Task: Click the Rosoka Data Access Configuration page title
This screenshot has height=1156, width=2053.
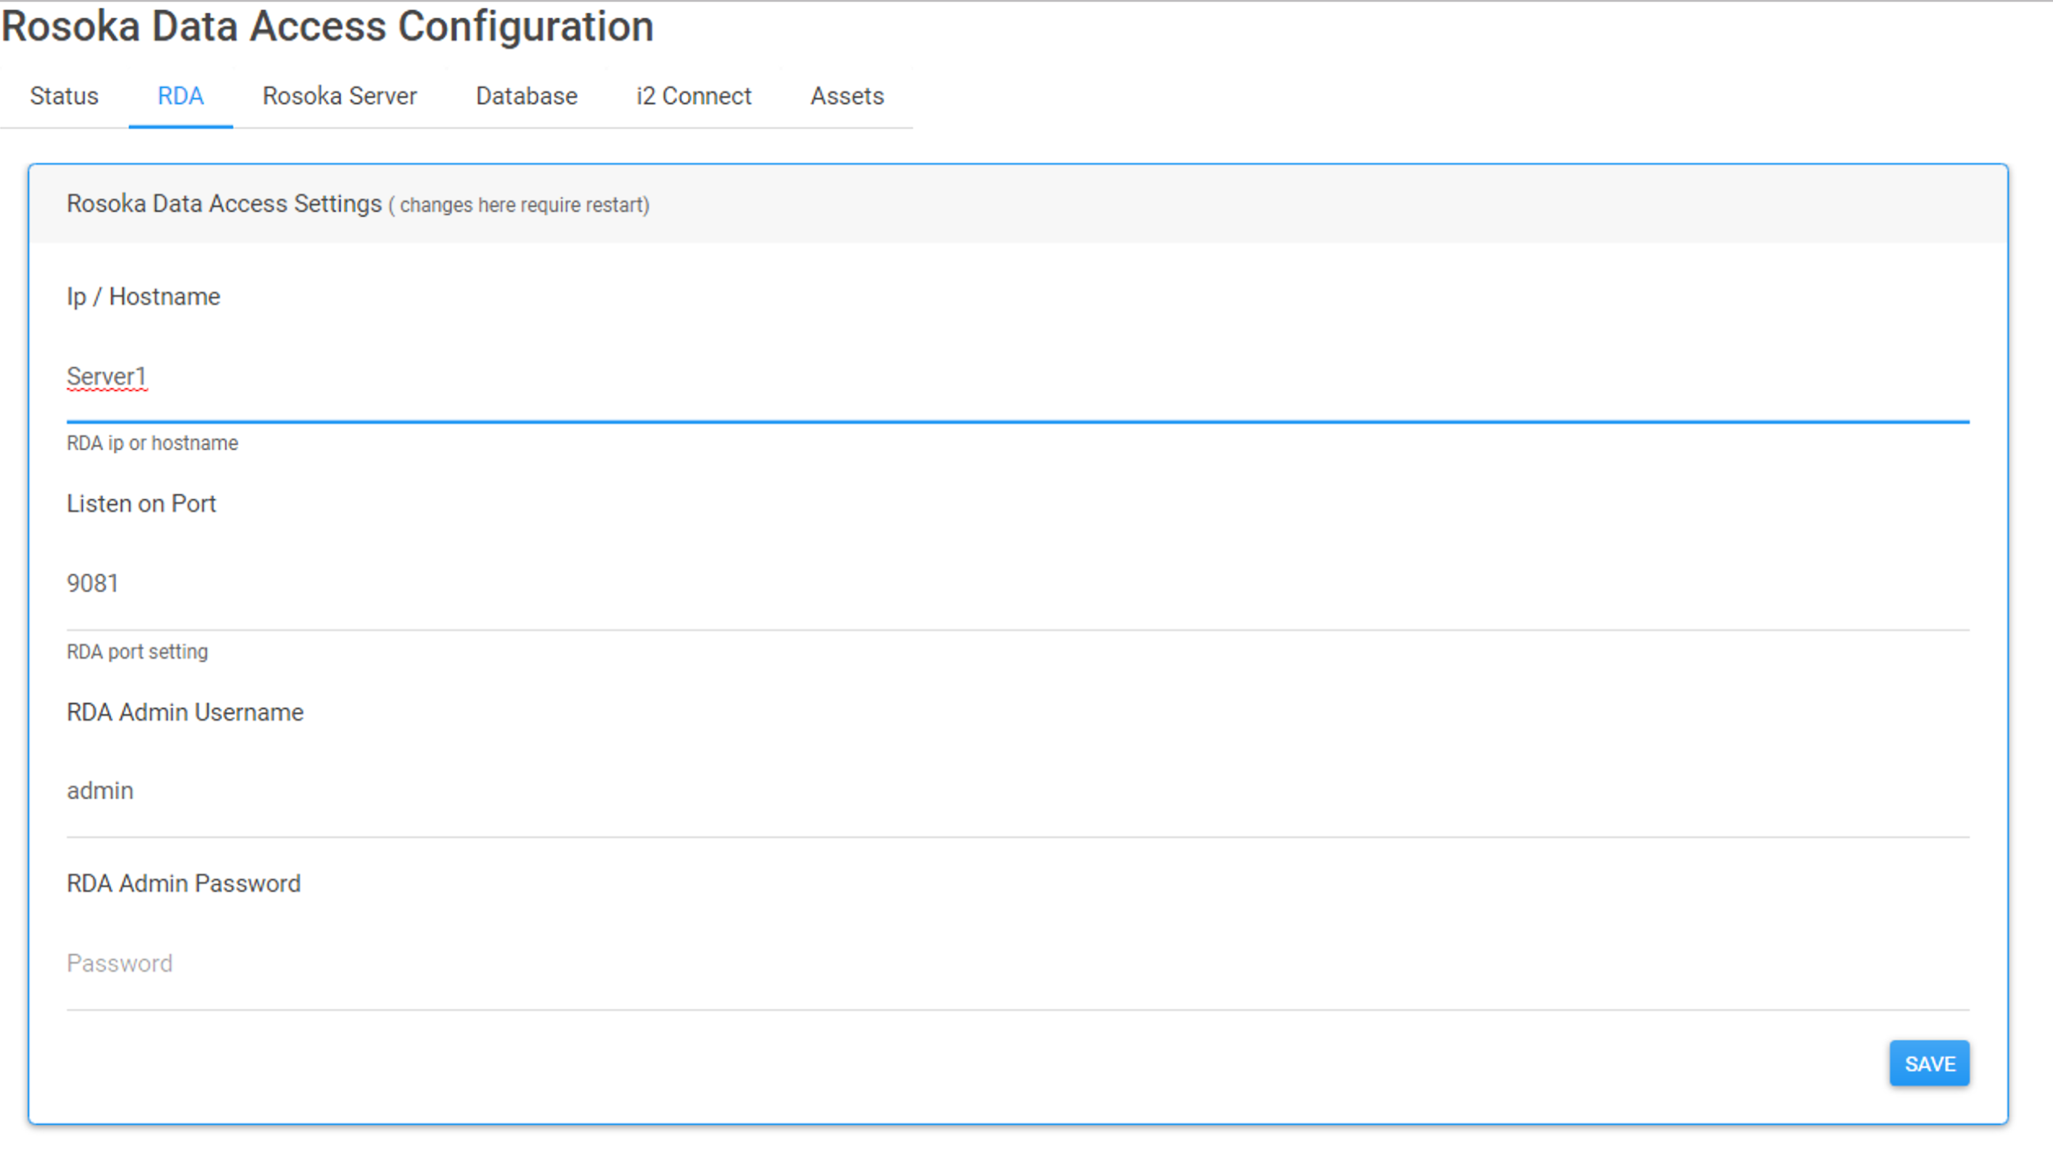Action: (327, 26)
